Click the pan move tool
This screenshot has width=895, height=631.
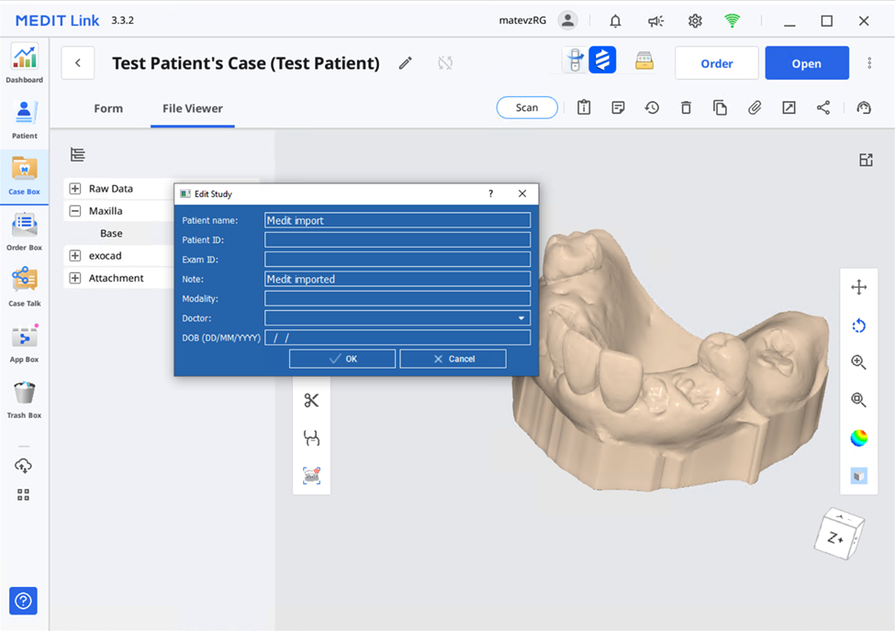point(858,287)
